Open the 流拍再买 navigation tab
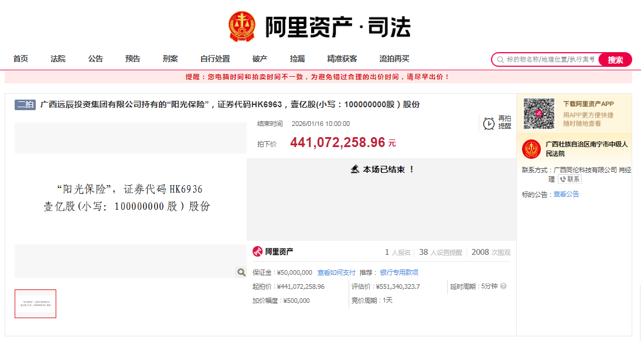Image resolution: width=641 pixels, height=341 pixels. (394, 59)
